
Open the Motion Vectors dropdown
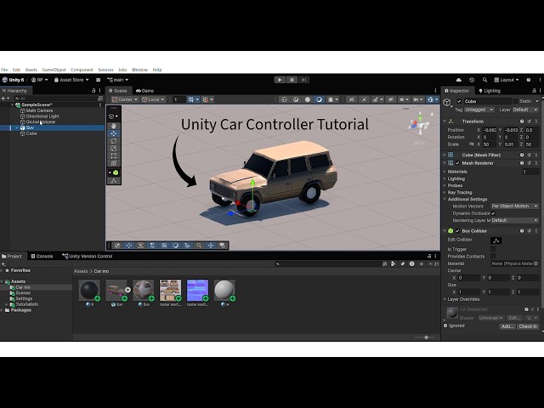514,206
